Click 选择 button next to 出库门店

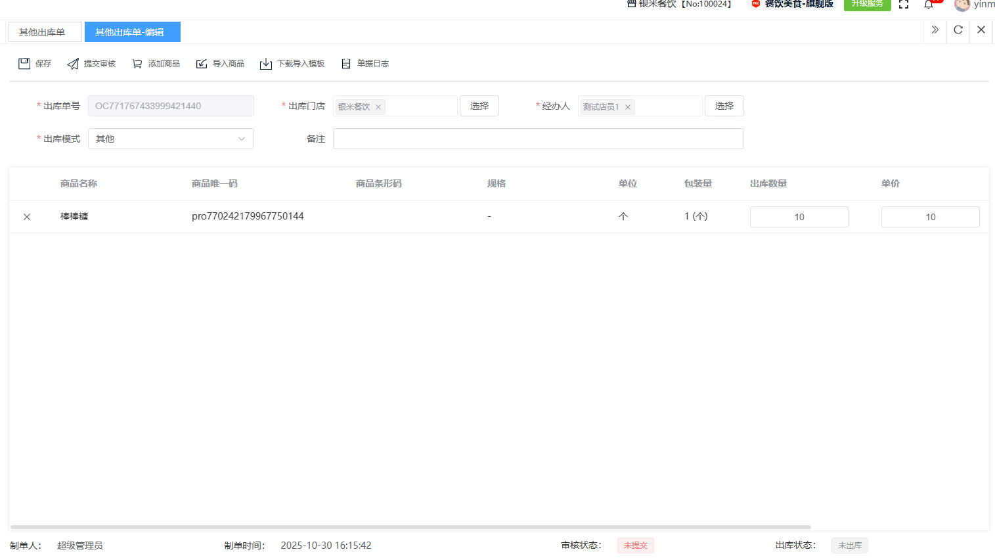click(x=479, y=106)
